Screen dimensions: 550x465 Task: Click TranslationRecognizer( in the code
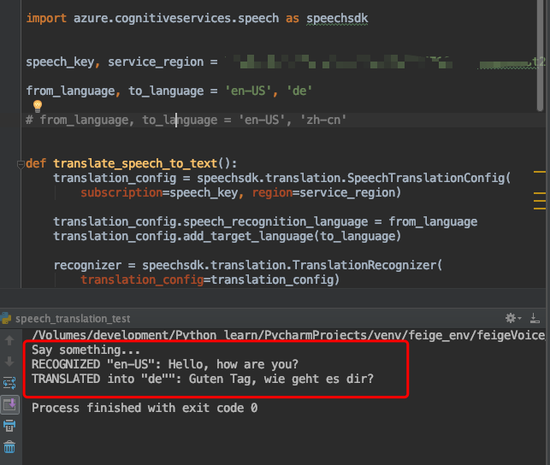367,265
